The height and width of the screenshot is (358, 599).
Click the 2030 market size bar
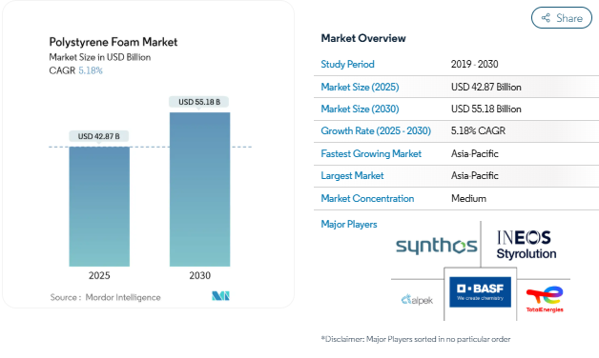point(199,189)
